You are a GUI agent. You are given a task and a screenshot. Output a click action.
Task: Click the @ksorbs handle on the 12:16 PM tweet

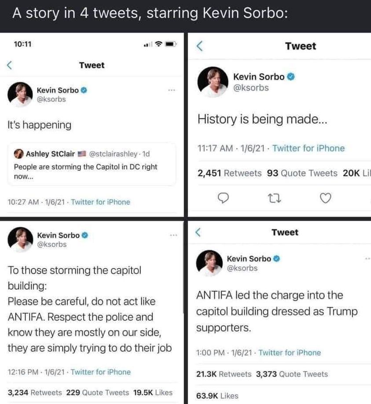pos(51,244)
